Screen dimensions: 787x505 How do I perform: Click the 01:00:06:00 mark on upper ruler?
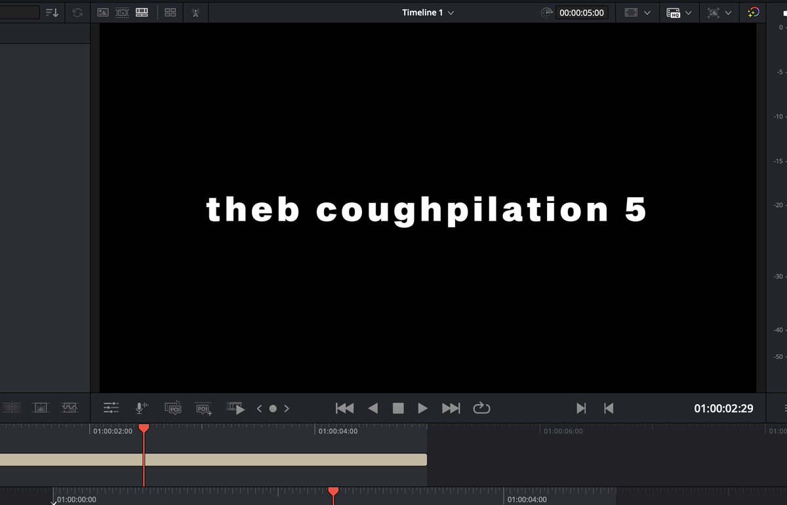click(x=563, y=431)
